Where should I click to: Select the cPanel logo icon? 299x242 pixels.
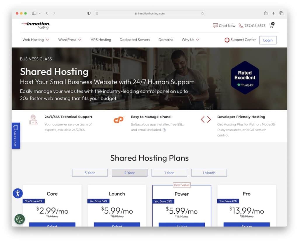click(119, 120)
